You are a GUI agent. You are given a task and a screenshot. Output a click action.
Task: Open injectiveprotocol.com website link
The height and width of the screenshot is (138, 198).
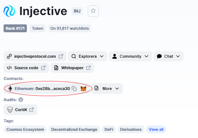[x=35, y=56]
